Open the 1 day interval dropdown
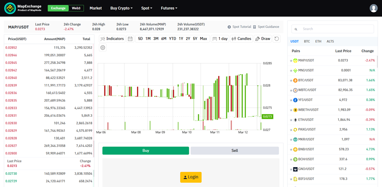Image resolution: width=382 pixels, height=187 pixels. (220, 39)
